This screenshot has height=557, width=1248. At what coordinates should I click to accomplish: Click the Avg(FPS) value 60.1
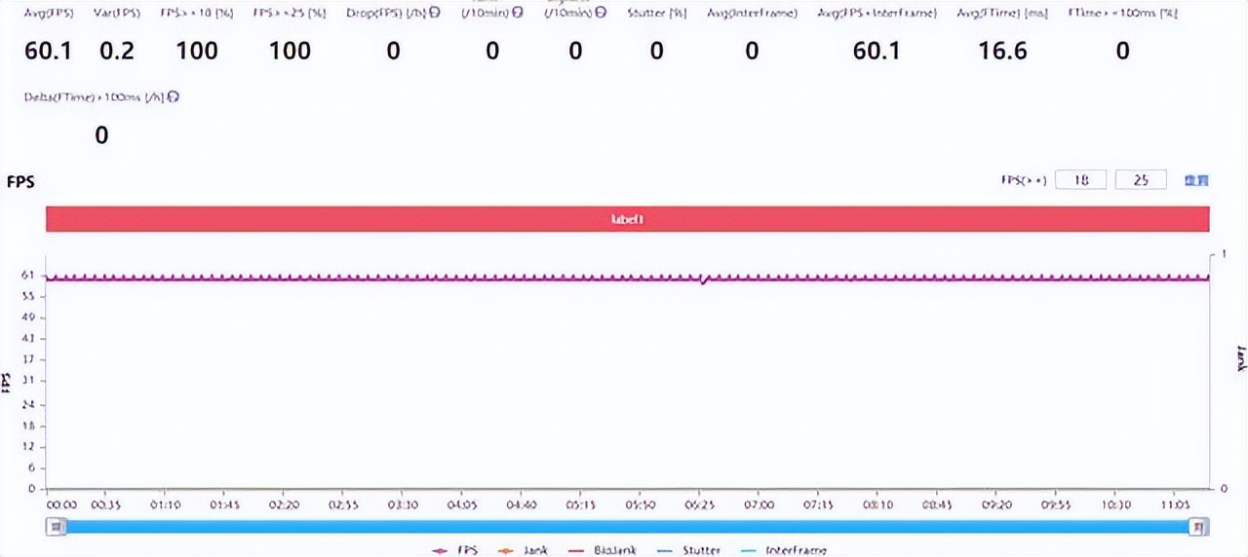pyautogui.click(x=48, y=52)
